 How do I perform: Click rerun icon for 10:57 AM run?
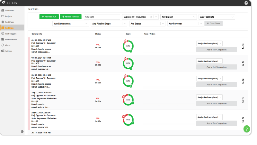point(243,45)
